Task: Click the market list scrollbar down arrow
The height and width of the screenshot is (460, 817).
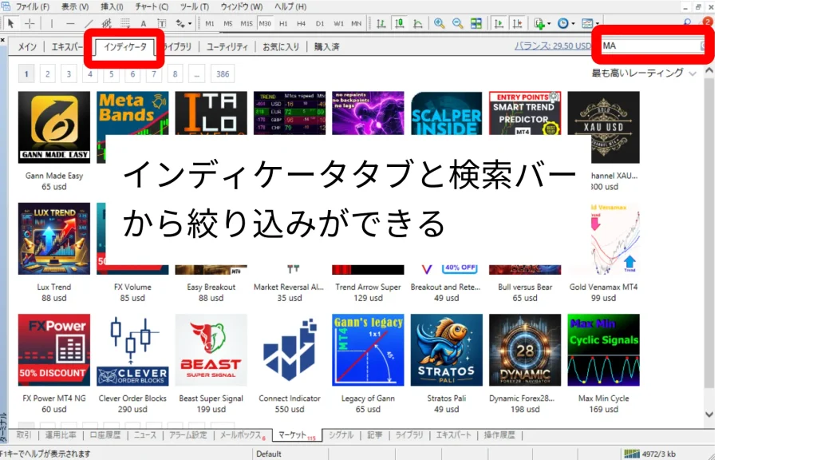Action: 709,414
